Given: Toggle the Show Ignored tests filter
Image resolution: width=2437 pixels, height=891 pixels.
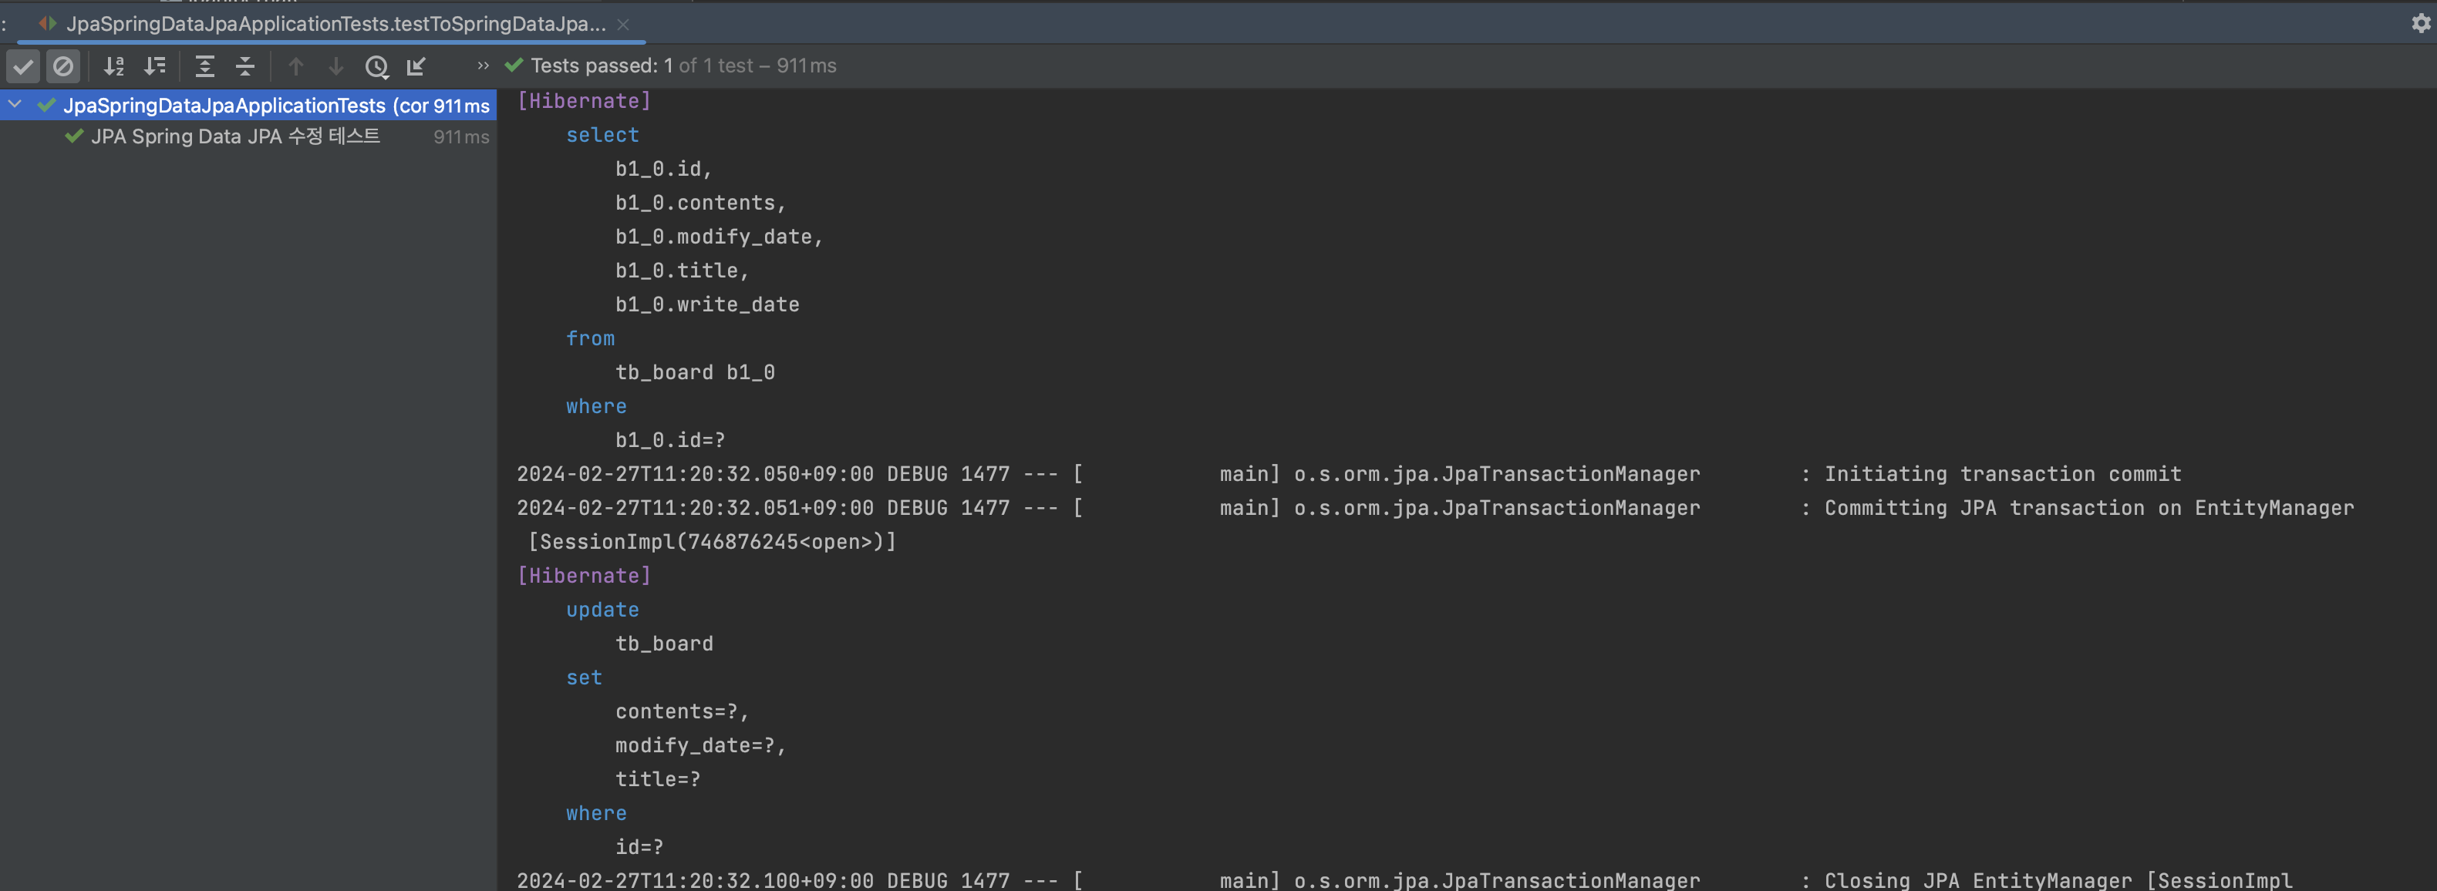Looking at the screenshot, I should 63,66.
